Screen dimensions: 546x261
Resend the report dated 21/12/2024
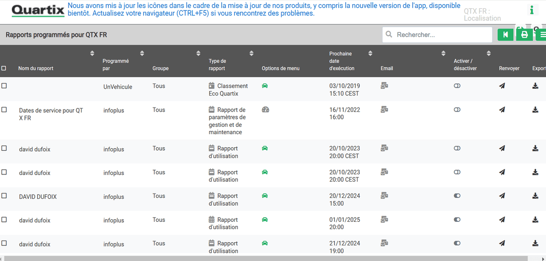click(x=502, y=243)
